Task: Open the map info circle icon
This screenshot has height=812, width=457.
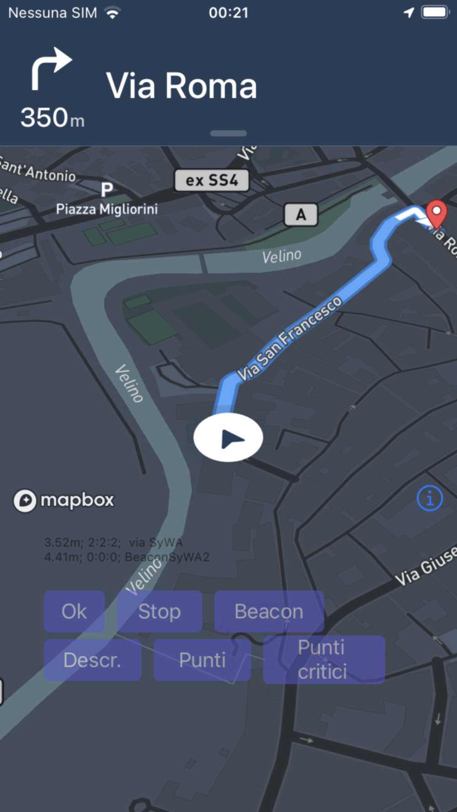Action: coord(430,498)
